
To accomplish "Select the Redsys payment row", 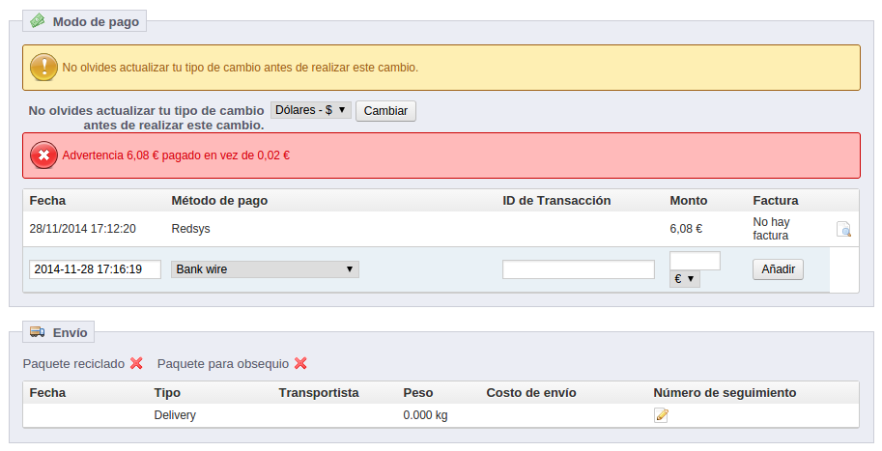I will coord(190,229).
